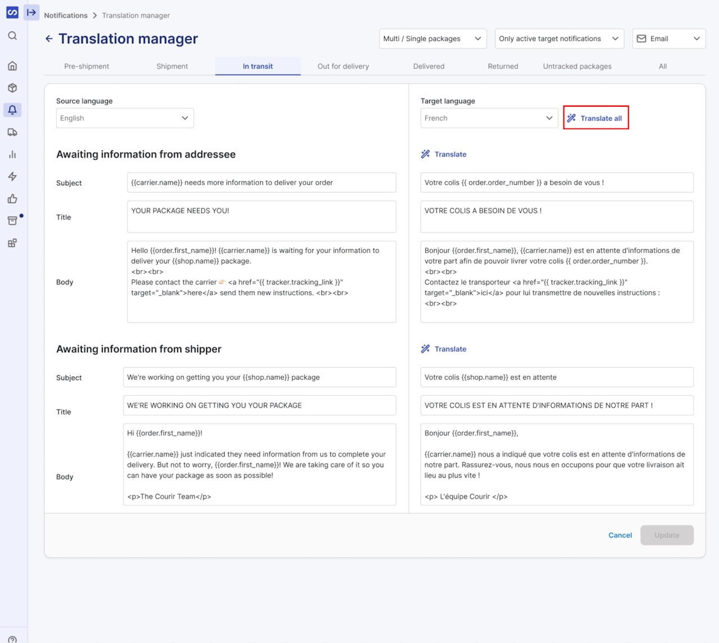Viewport: 719px width, 643px height.
Task: Go back using the arrow beside Translation manager
Action: coord(49,39)
